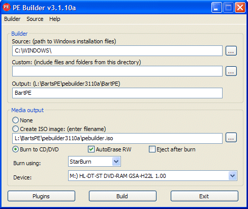Image resolution: width=248 pixels, height=209 pixels.
Task: Open the Help menu
Action: click(55, 19)
